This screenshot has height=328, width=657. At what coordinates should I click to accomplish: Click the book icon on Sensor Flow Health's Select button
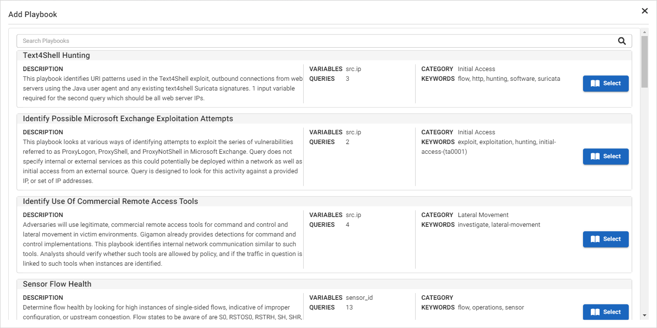(x=595, y=312)
